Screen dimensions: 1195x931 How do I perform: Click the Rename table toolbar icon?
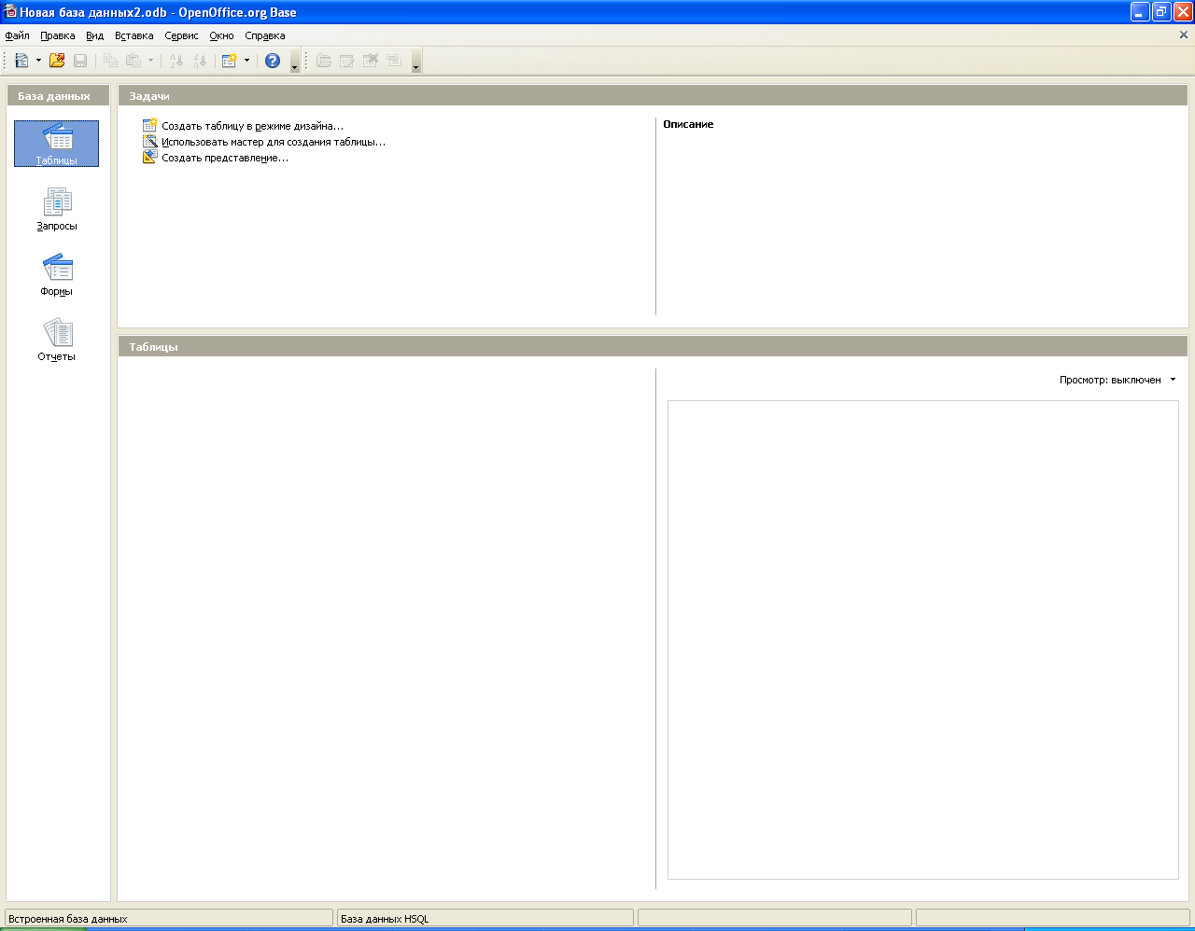[394, 61]
